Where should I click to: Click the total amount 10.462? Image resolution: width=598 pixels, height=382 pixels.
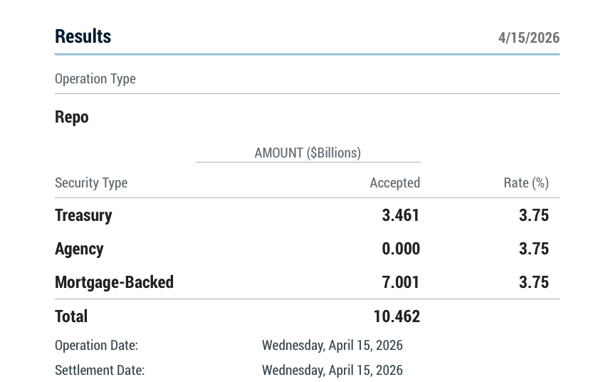397,316
